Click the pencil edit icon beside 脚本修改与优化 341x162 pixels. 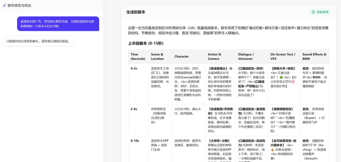click(4, 5)
